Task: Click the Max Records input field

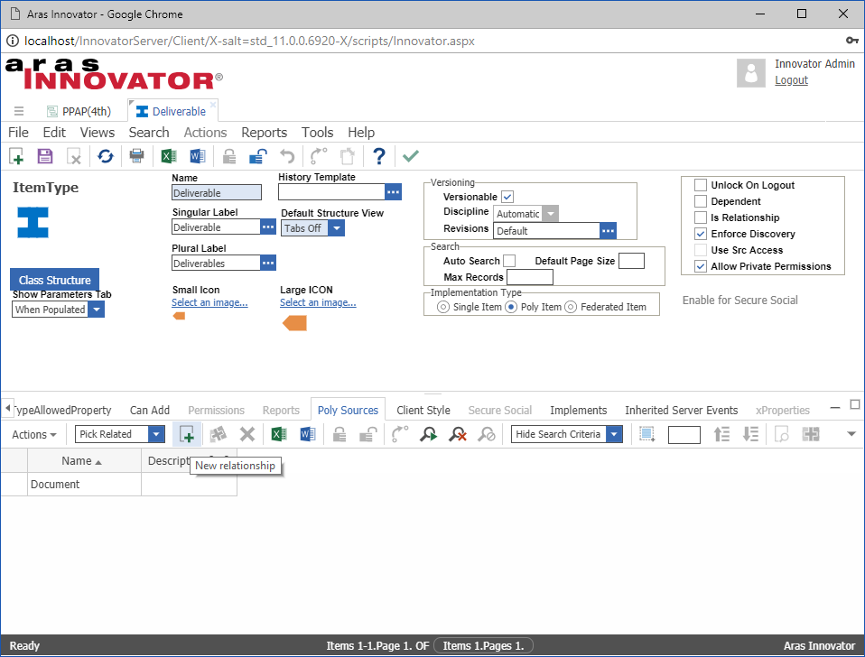Action: (x=530, y=276)
